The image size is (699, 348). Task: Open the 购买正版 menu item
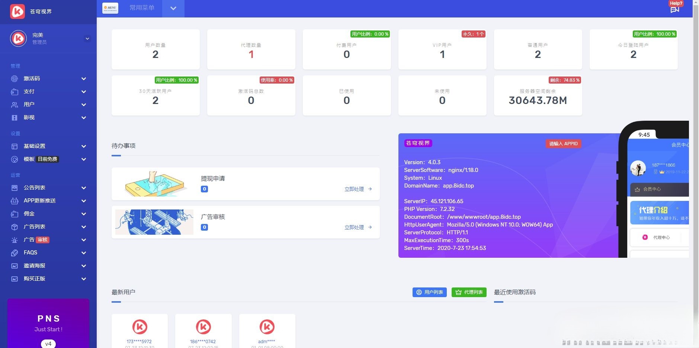[35, 279]
